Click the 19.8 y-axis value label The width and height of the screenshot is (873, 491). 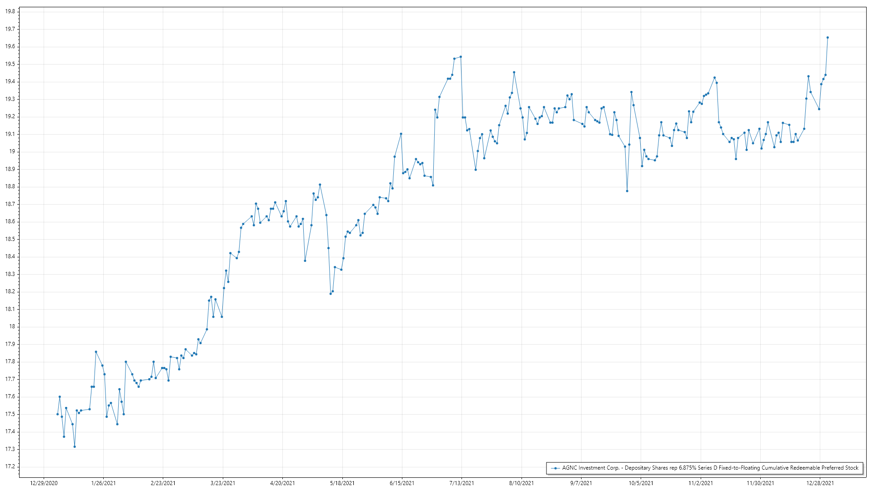(10, 11)
